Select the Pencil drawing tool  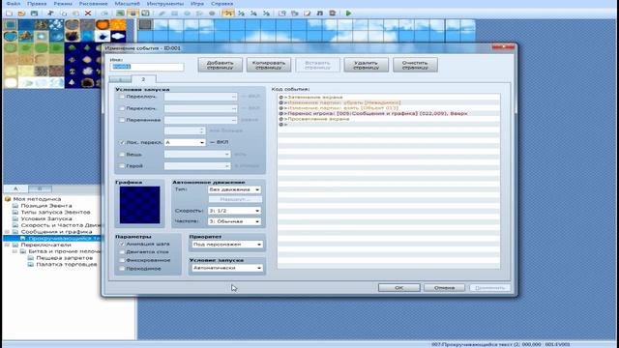pos(162,13)
